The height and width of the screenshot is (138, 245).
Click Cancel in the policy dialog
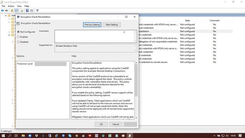[116, 124]
